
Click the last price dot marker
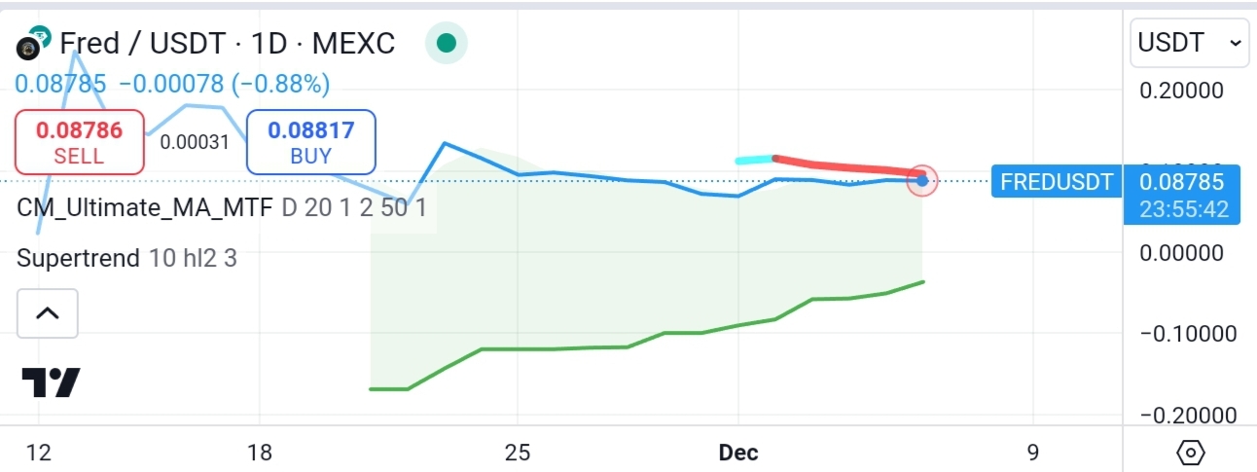point(921,180)
